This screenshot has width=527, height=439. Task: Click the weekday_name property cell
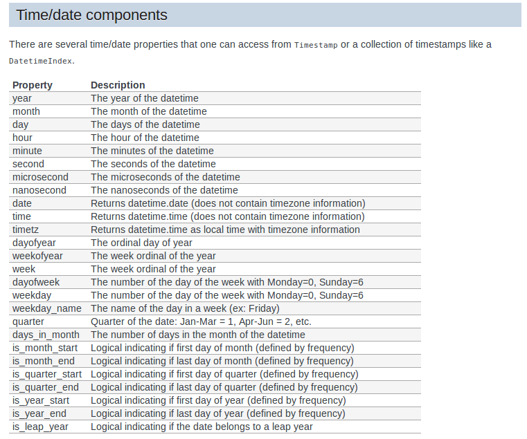pos(46,308)
